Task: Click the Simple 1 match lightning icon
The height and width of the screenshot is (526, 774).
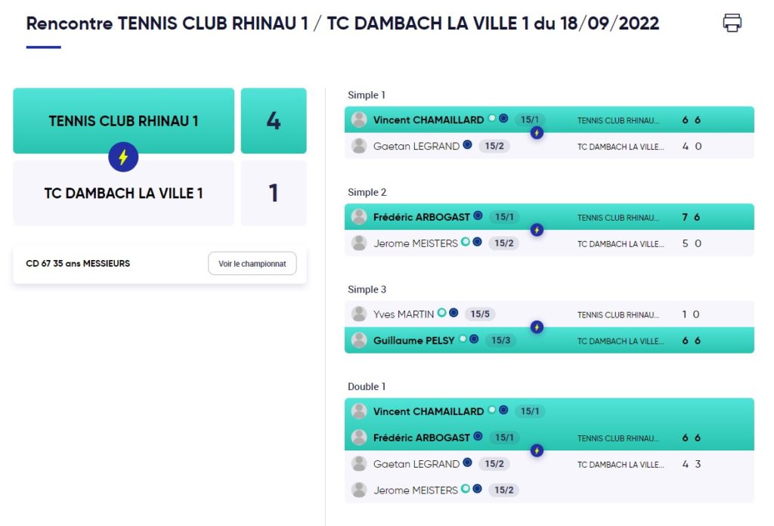Action: tap(537, 133)
